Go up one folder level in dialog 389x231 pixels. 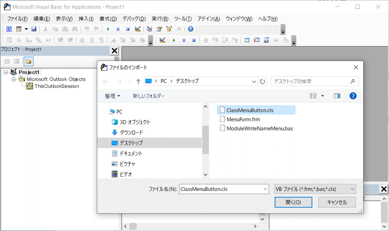click(x=138, y=81)
